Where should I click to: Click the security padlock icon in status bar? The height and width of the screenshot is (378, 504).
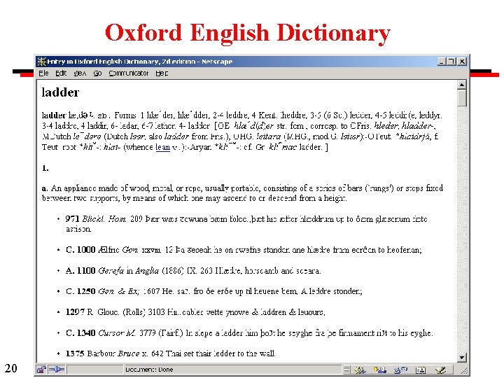pyautogui.click(x=41, y=370)
